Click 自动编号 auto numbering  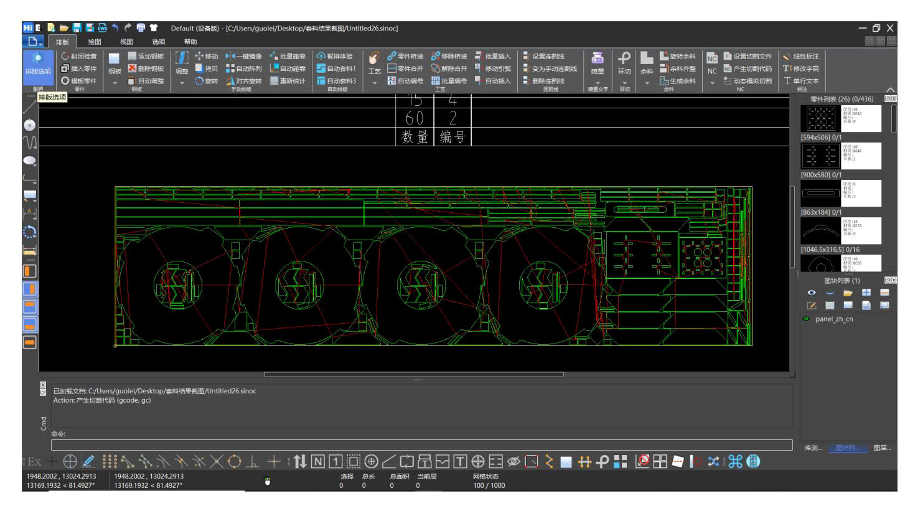pyautogui.click(x=405, y=81)
